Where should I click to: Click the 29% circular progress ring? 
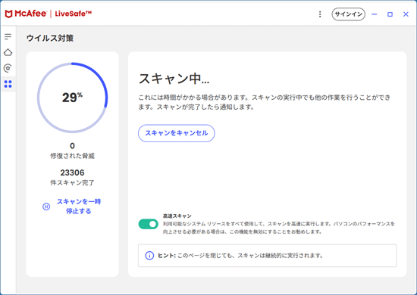[x=72, y=98]
